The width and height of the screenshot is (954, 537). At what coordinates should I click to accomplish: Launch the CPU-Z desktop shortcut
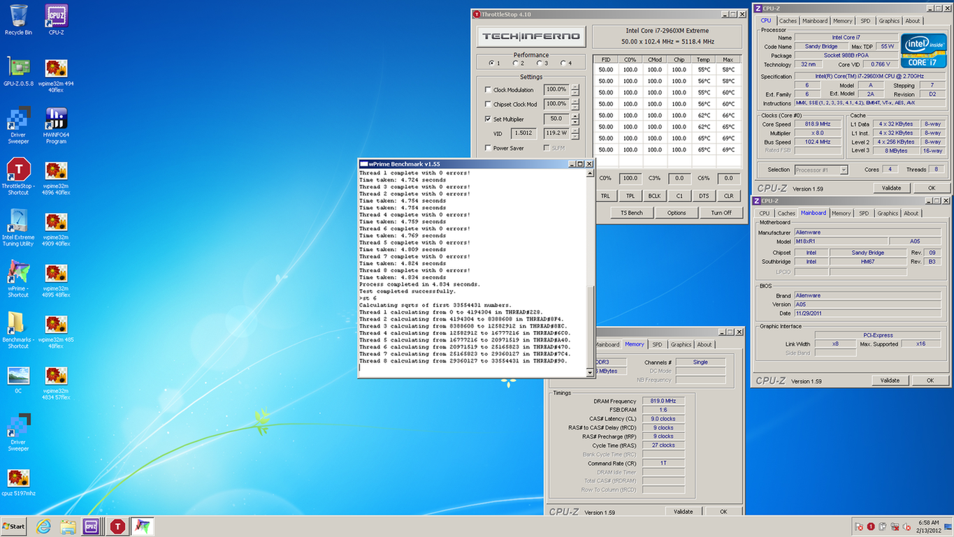click(x=56, y=20)
